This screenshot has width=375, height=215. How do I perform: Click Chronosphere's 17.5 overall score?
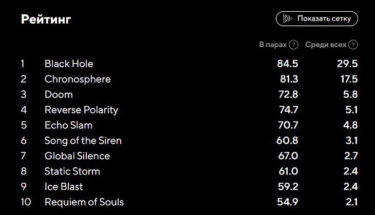[348, 79]
